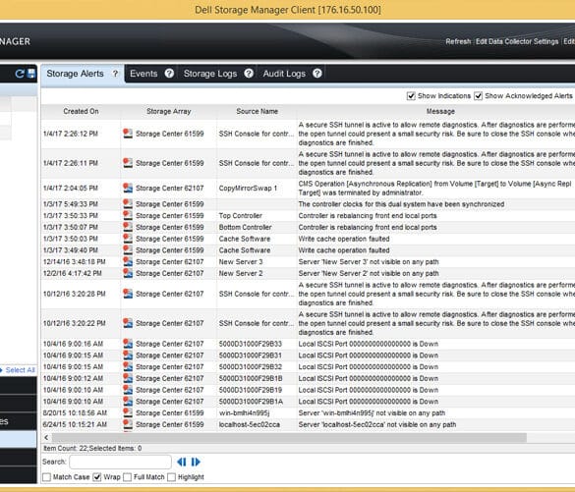Click source name 5000D31000F29B32

click(250, 366)
